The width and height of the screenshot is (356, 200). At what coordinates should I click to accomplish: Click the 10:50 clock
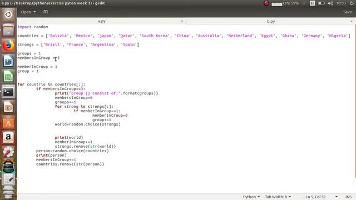point(341,3)
